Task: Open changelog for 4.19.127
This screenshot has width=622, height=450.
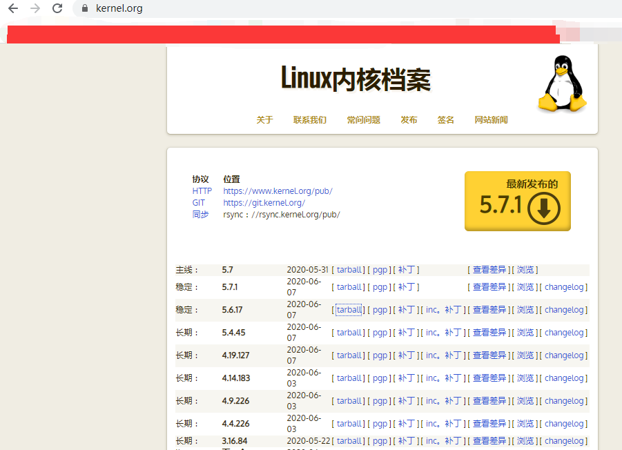Action: click(564, 355)
